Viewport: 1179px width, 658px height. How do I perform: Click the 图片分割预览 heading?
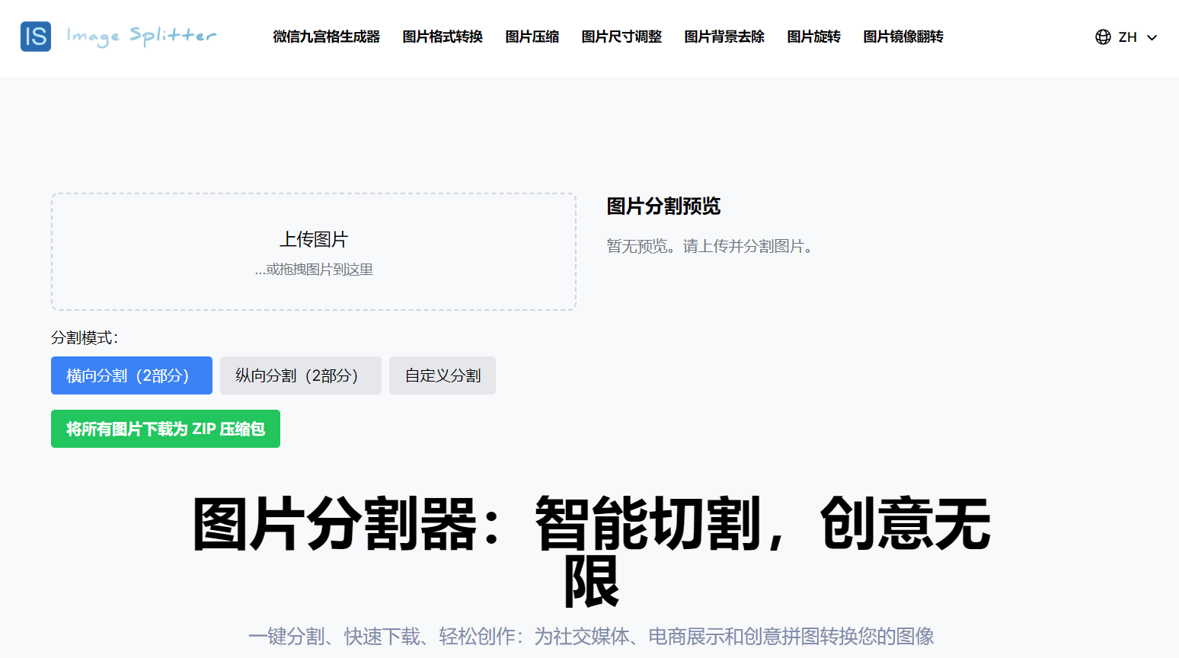[663, 206]
